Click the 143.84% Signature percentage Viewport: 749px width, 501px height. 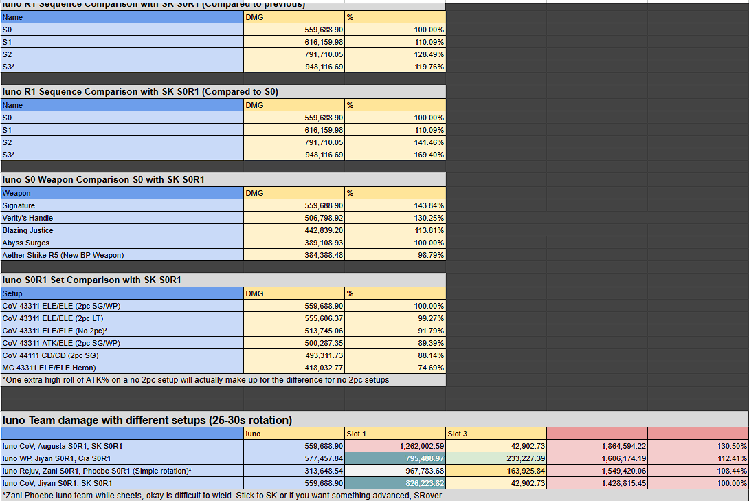(395, 205)
